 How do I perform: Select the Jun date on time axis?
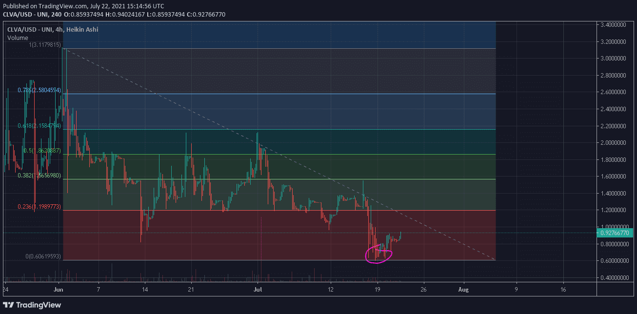pos(59,289)
